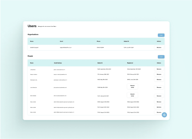Remove the user added January 6th 2021
This screenshot has width=192, height=139.
[x=159, y=96]
